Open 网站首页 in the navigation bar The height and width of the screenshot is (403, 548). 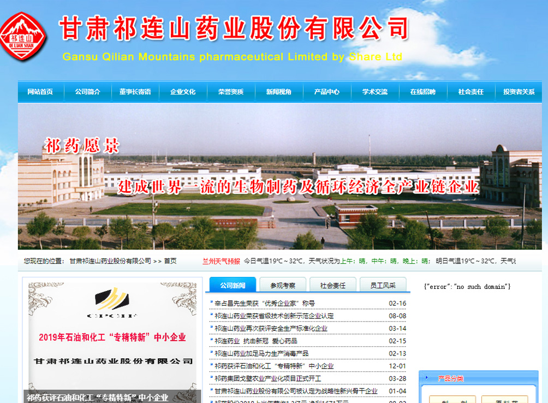click(40, 92)
